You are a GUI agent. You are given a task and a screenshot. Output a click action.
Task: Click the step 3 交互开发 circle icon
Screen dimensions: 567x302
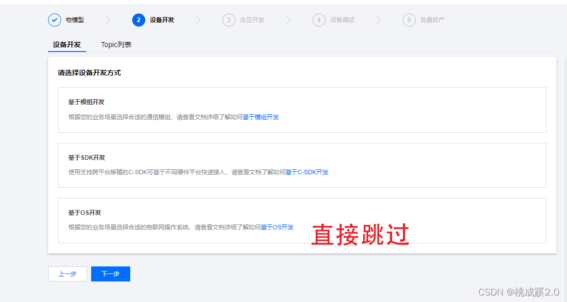[228, 20]
